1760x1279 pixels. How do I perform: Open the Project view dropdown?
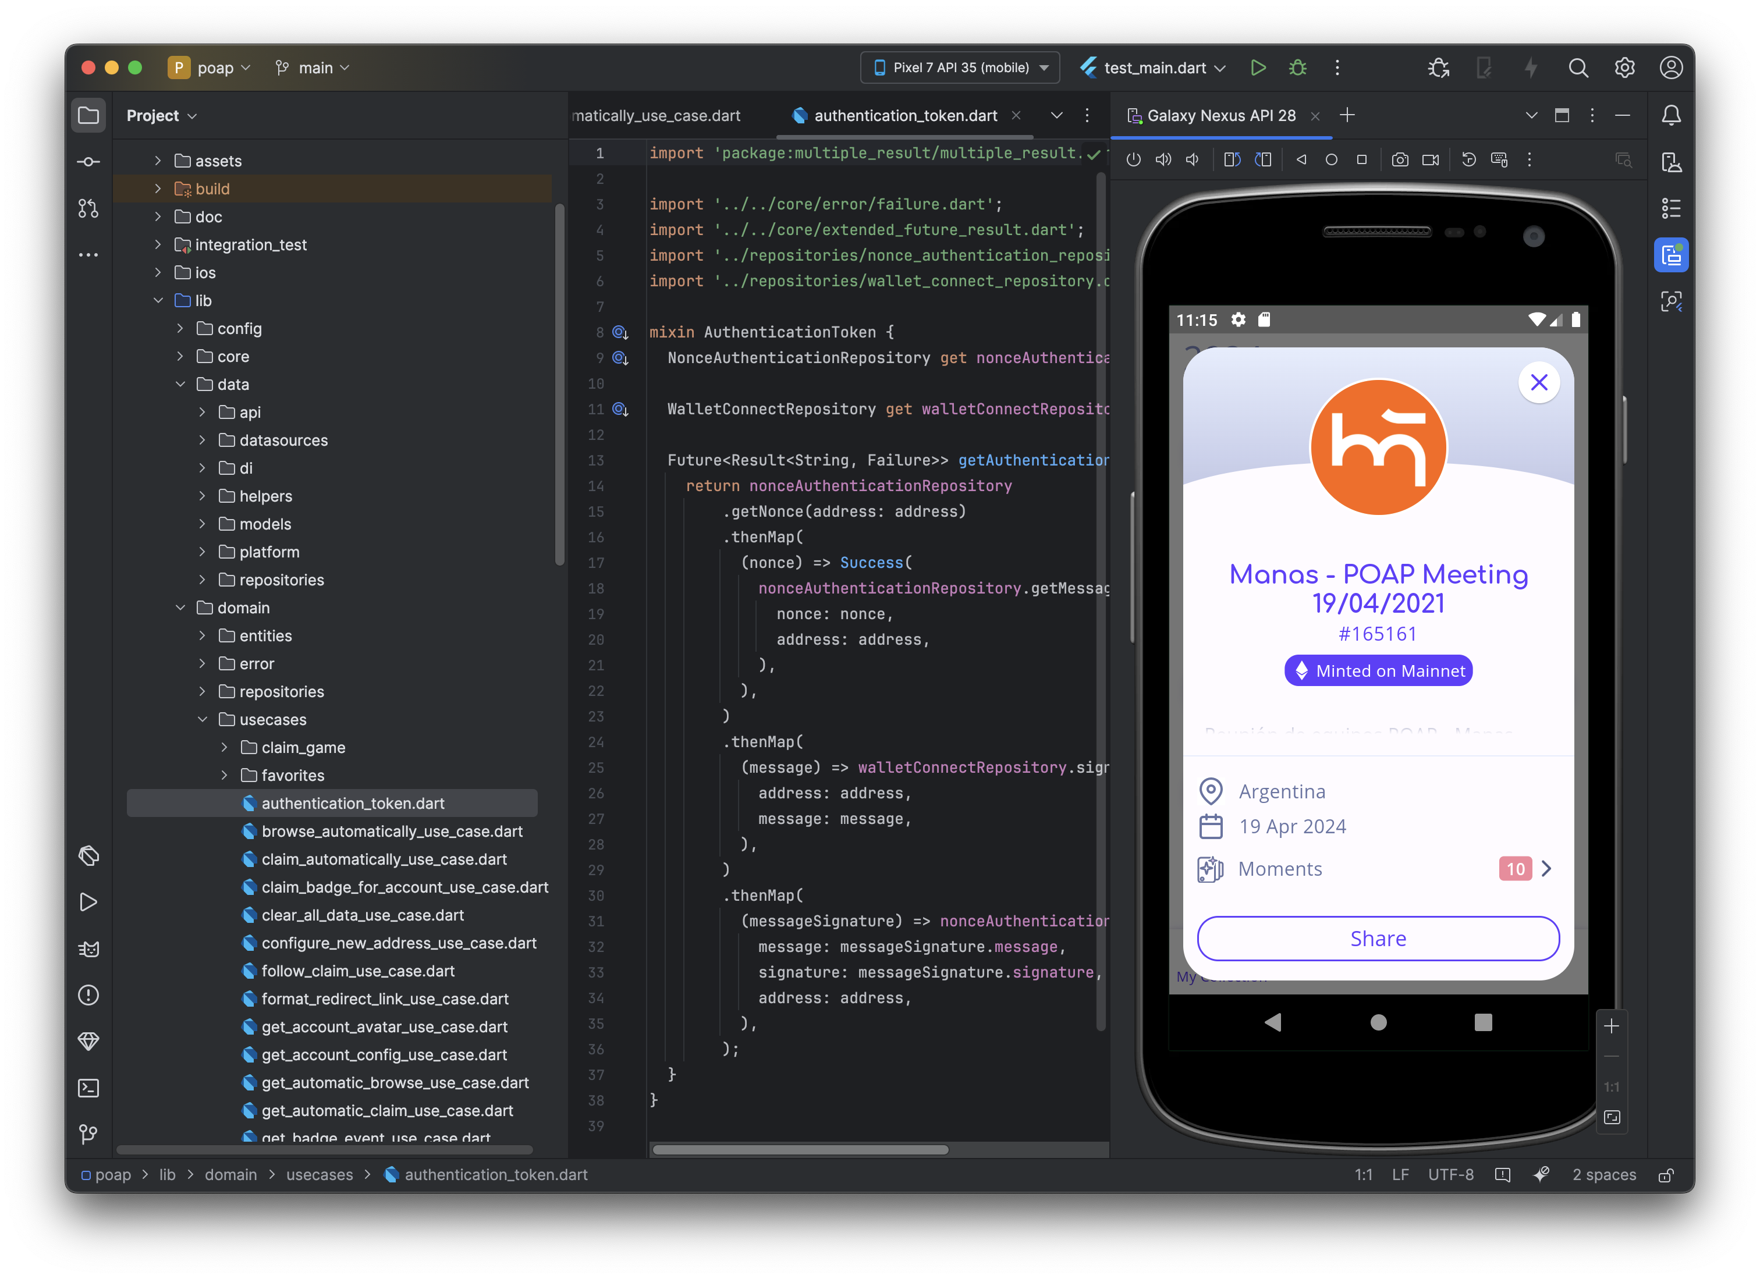point(161,116)
